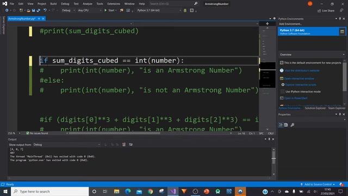This screenshot has height=196, width=348.
Task: Open the Debug menu
Action: point(65,4)
